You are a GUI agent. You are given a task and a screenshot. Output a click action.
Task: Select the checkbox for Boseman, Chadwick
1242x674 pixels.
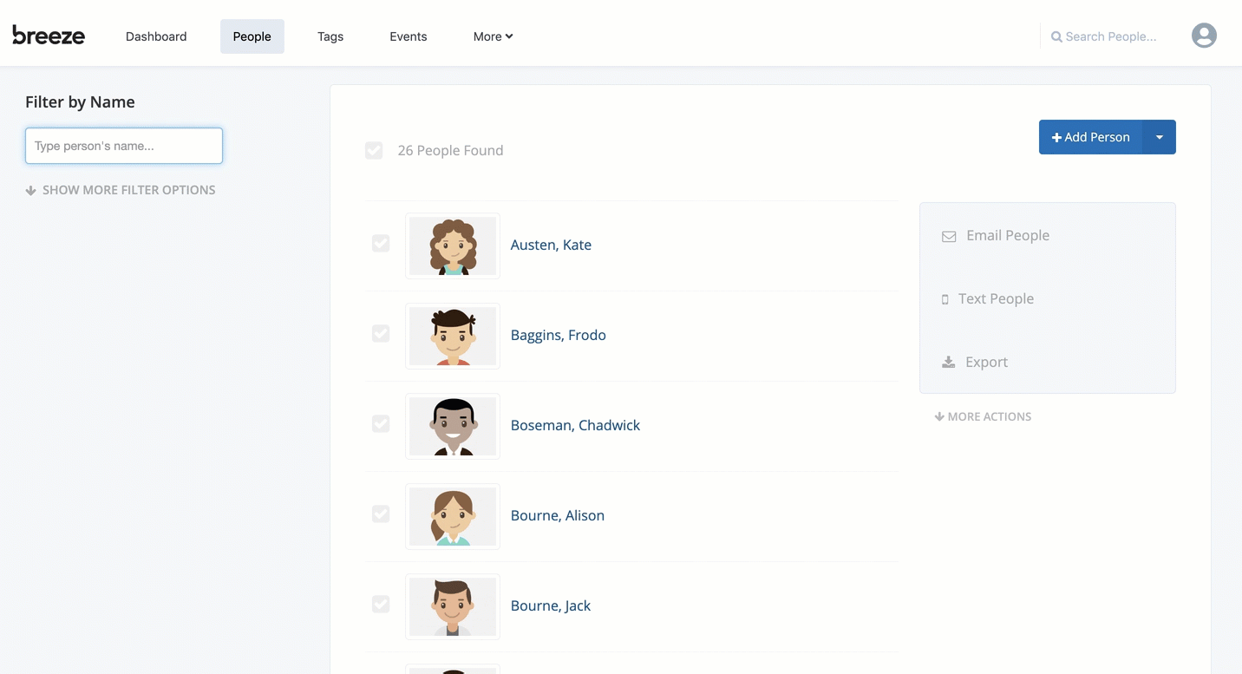(381, 424)
